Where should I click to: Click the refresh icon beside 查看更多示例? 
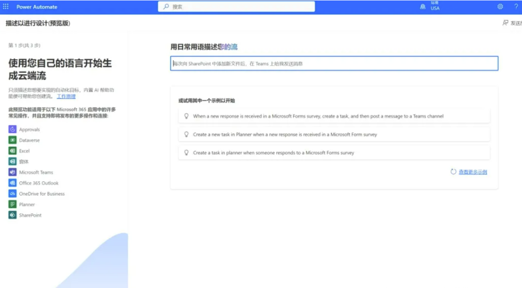click(x=453, y=172)
